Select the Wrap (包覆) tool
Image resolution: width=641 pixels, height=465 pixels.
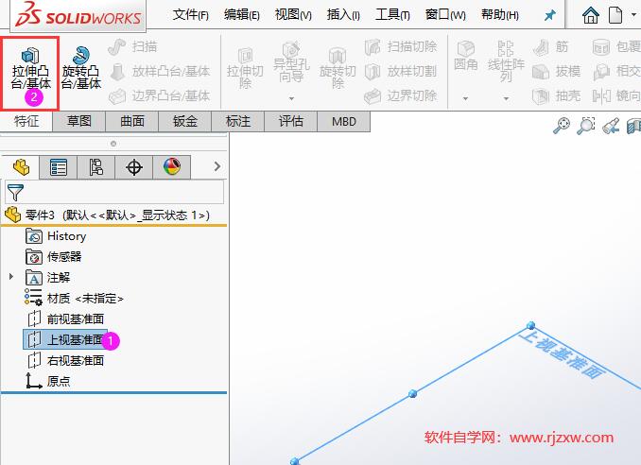[616, 47]
